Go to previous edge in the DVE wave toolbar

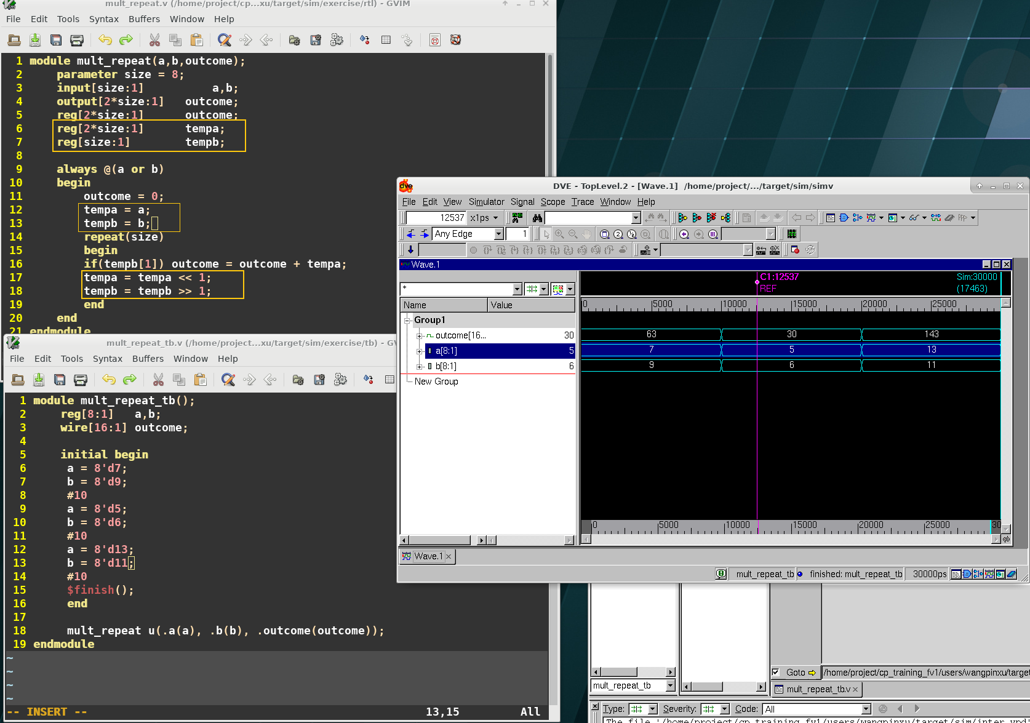(411, 234)
